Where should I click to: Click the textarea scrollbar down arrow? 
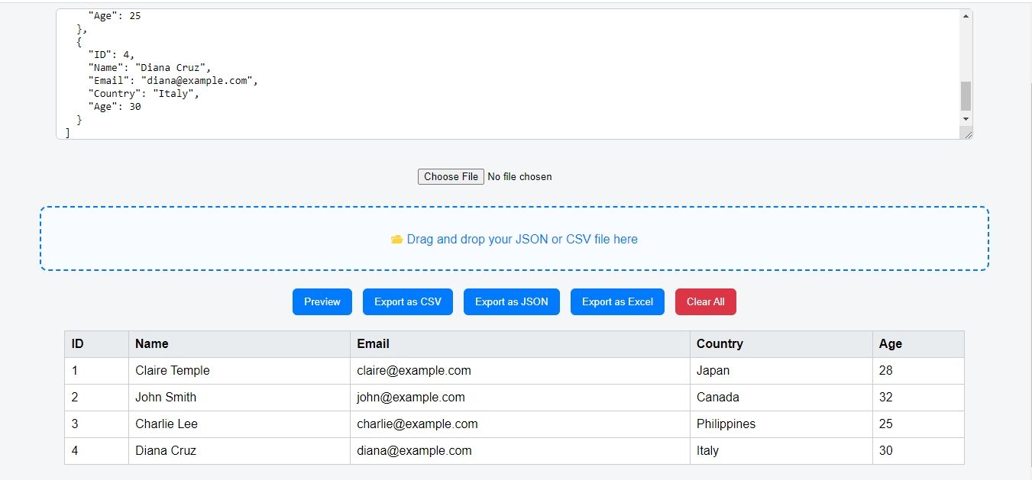[x=966, y=119]
